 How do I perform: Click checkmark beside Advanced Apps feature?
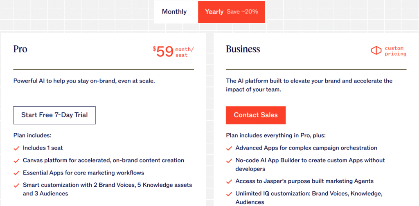click(229, 148)
